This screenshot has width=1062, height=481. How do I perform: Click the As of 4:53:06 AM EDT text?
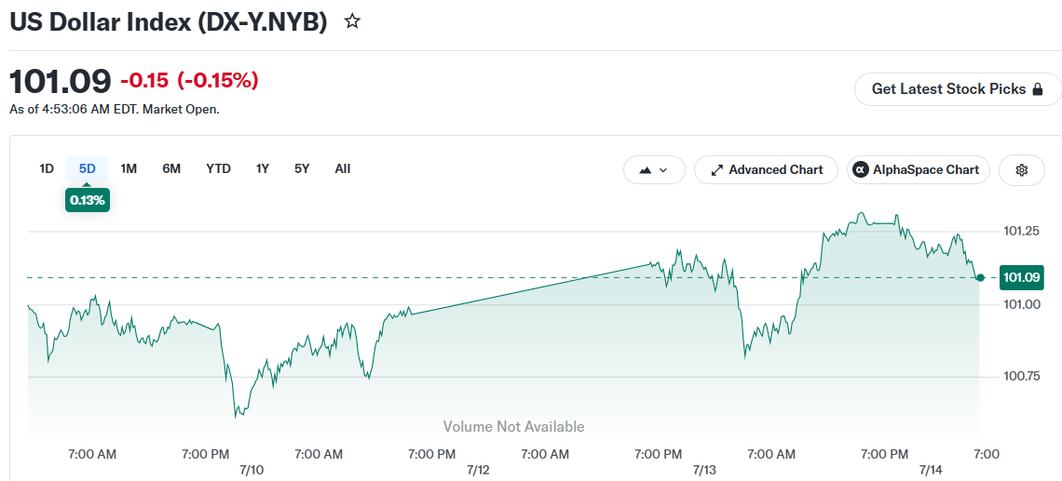[115, 109]
